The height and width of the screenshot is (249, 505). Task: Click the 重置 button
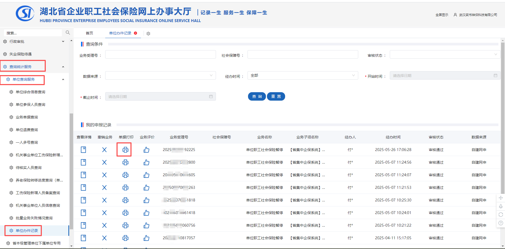(x=276, y=96)
